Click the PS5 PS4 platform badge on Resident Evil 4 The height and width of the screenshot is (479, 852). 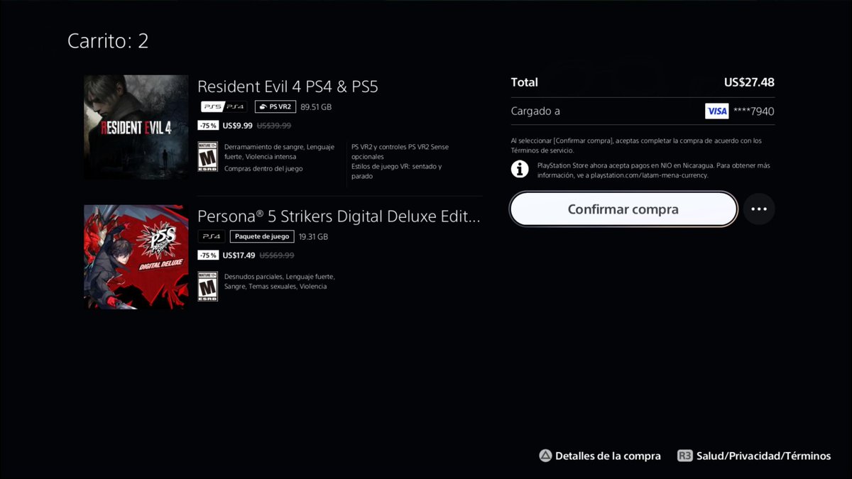point(222,107)
